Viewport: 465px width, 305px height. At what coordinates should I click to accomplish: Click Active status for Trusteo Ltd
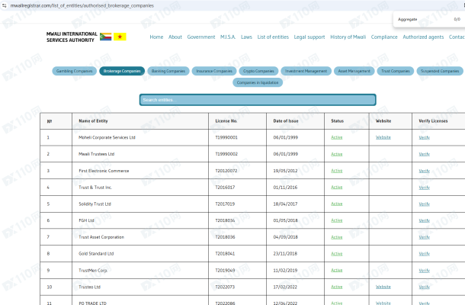pyautogui.click(x=337, y=287)
